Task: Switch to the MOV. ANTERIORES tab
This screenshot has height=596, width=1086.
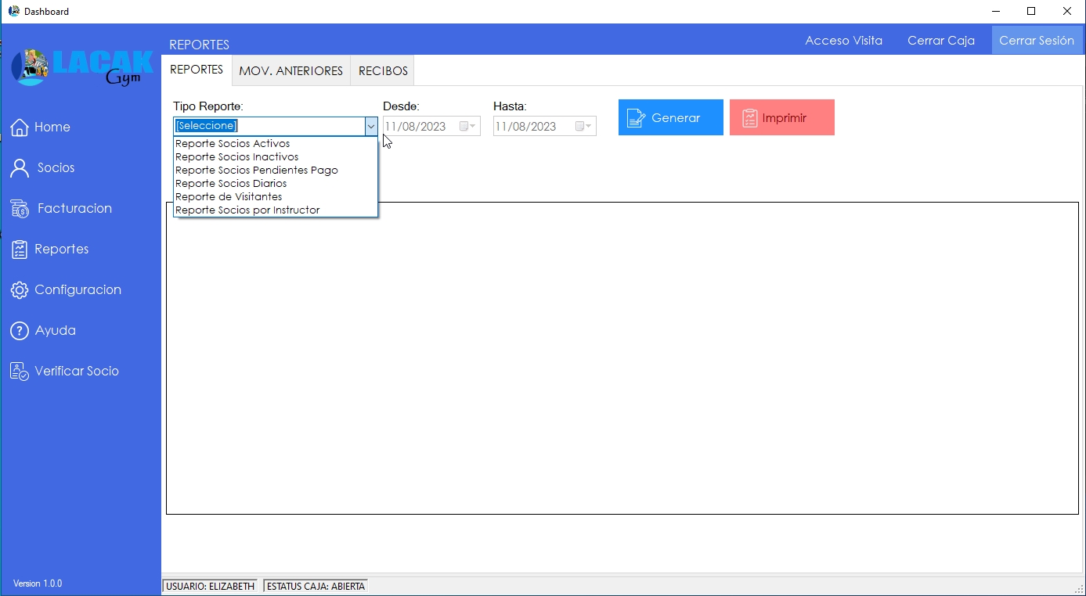Action: click(290, 71)
